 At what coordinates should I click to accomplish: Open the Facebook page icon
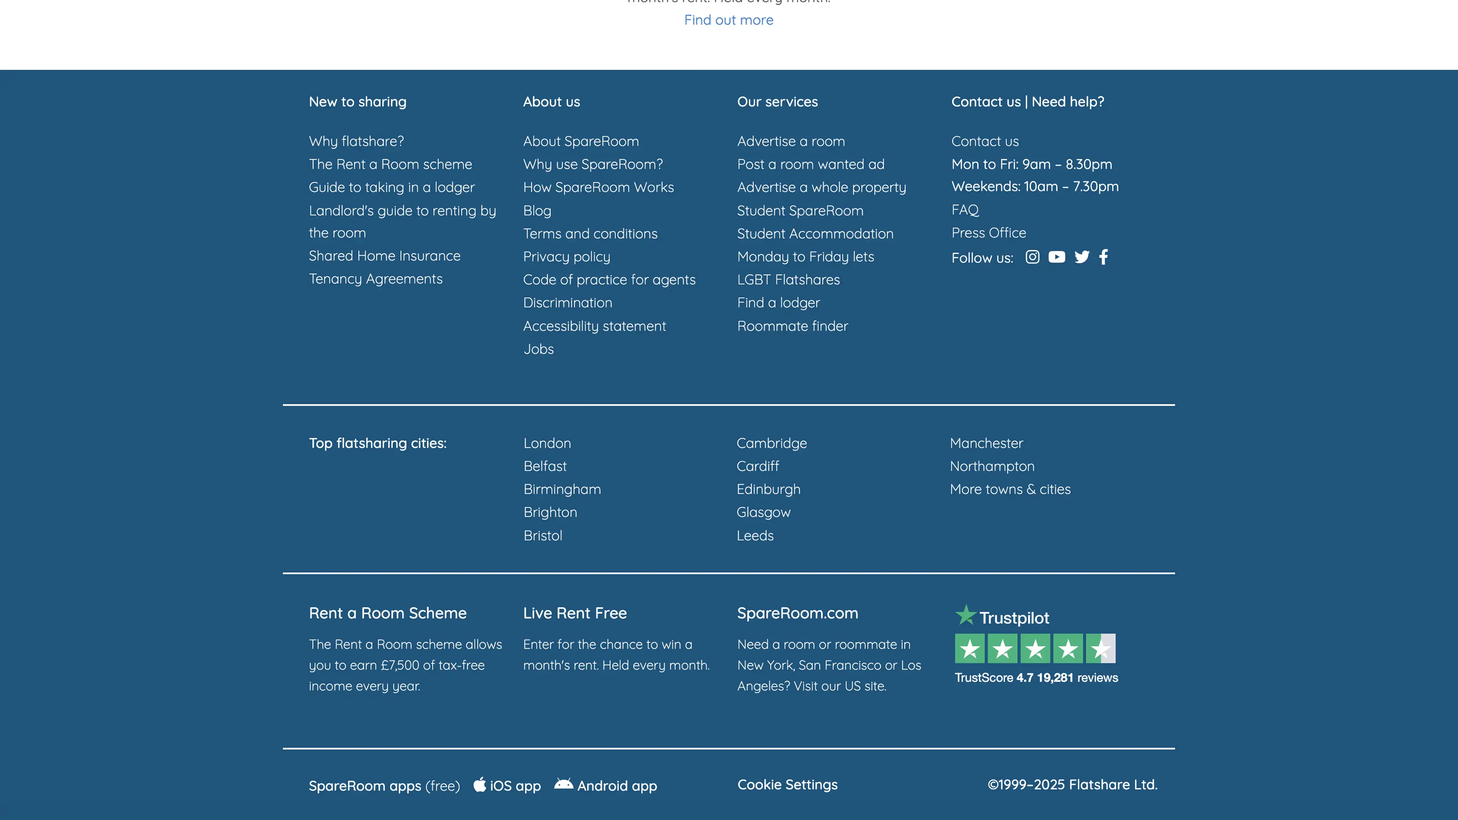[1103, 257]
